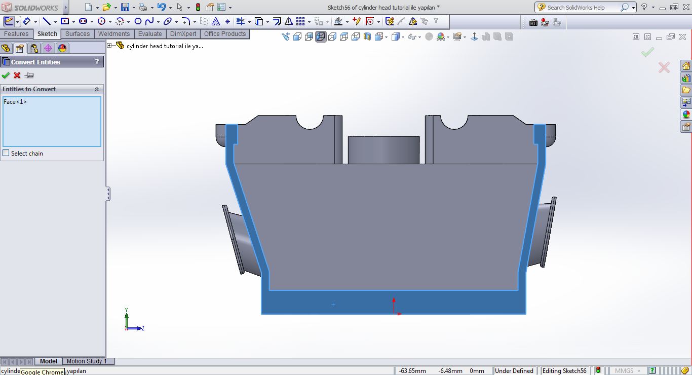Image resolution: width=692 pixels, height=375 pixels.
Task: Click the Sketch Text tool
Action: click(x=216, y=21)
